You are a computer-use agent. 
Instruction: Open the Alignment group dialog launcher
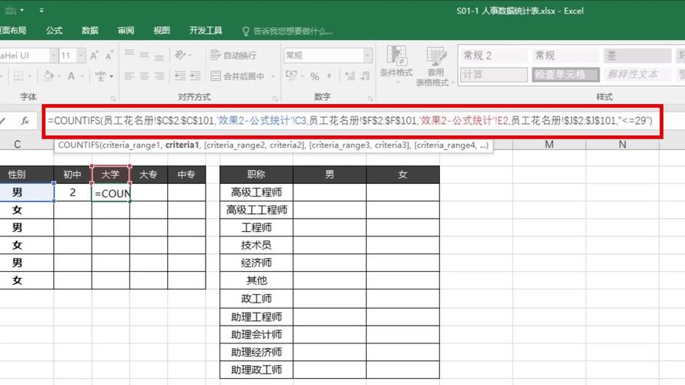click(275, 99)
